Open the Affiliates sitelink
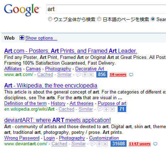This screenshot has height=151, width=166. click(x=13, y=69)
